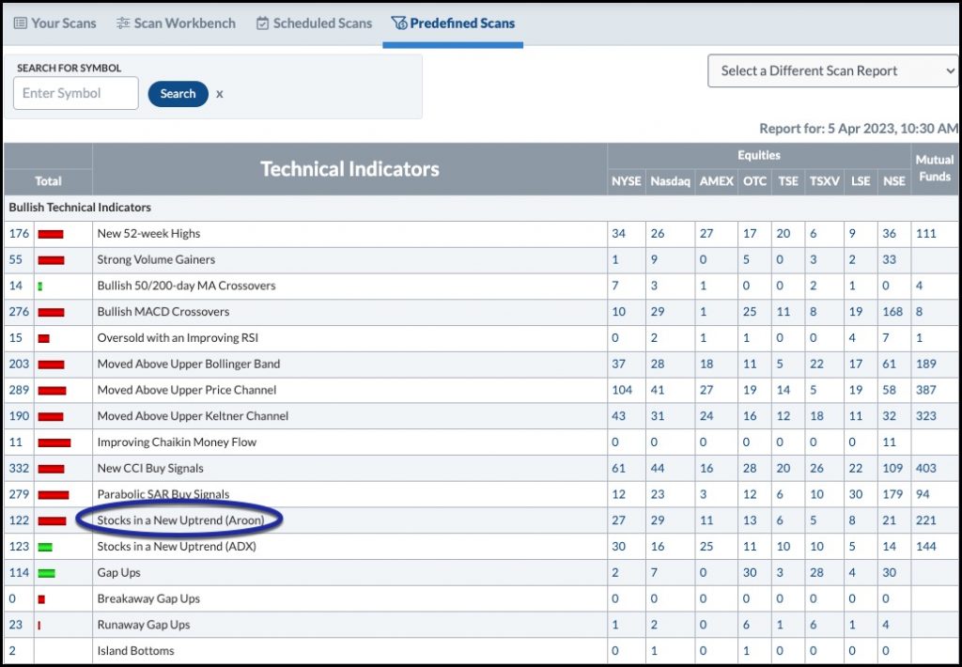962x667 pixels.
Task: Click the blue Search button
Action: pyautogui.click(x=178, y=94)
